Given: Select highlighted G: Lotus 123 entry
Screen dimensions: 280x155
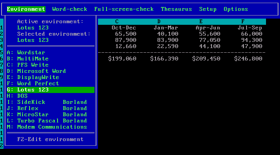Looking at the screenshot, I should pyautogui.click(x=51, y=90).
